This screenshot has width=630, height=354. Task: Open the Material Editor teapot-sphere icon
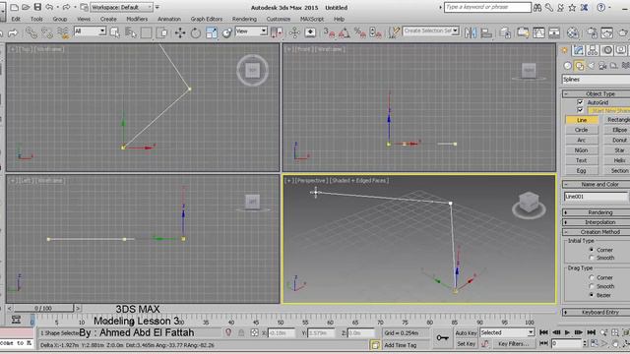[x=573, y=32]
